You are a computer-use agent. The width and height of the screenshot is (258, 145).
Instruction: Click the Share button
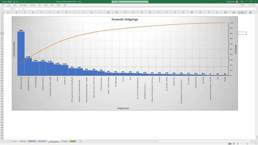[242, 5]
